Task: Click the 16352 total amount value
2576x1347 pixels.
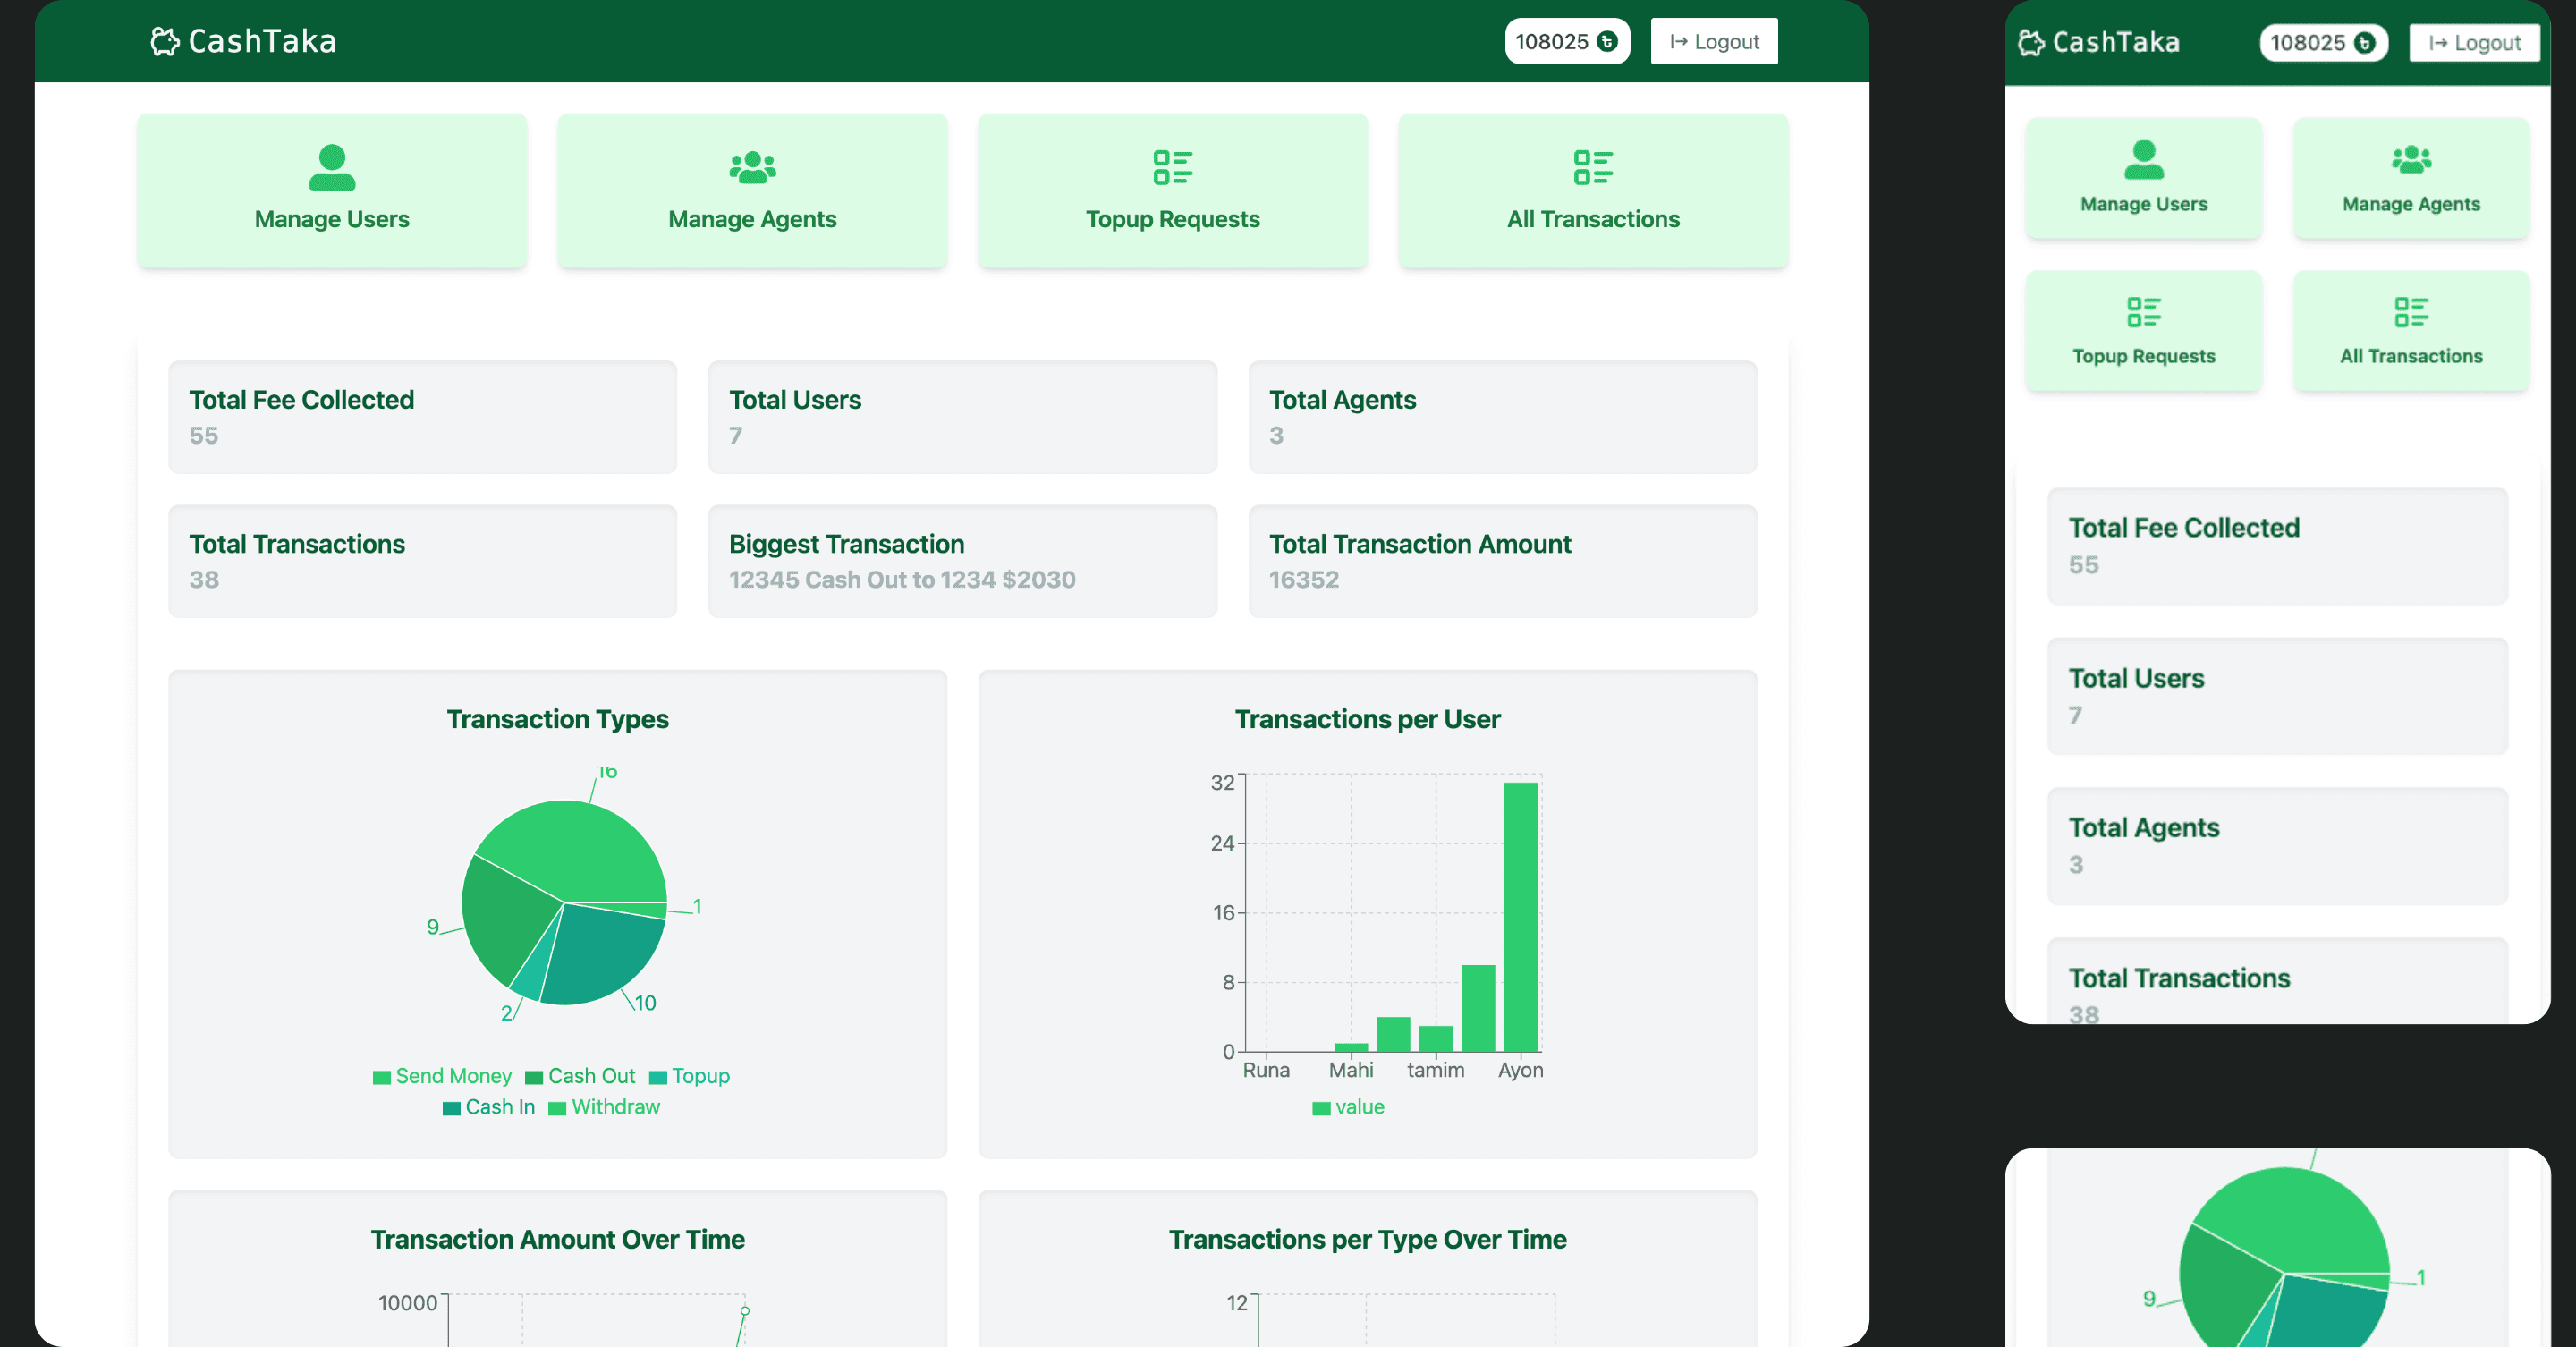Action: (x=1304, y=580)
